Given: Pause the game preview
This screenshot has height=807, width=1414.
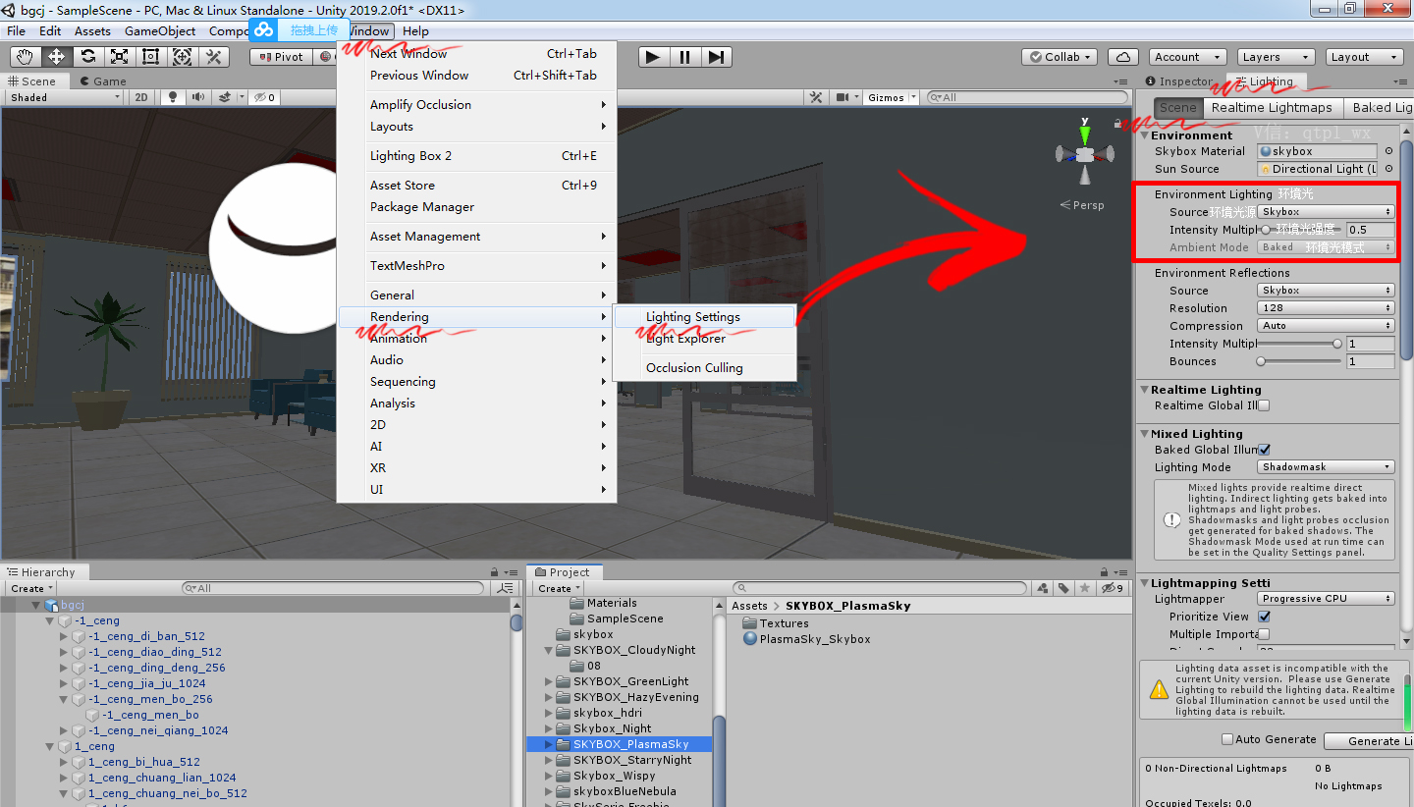Looking at the screenshot, I should 684,57.
